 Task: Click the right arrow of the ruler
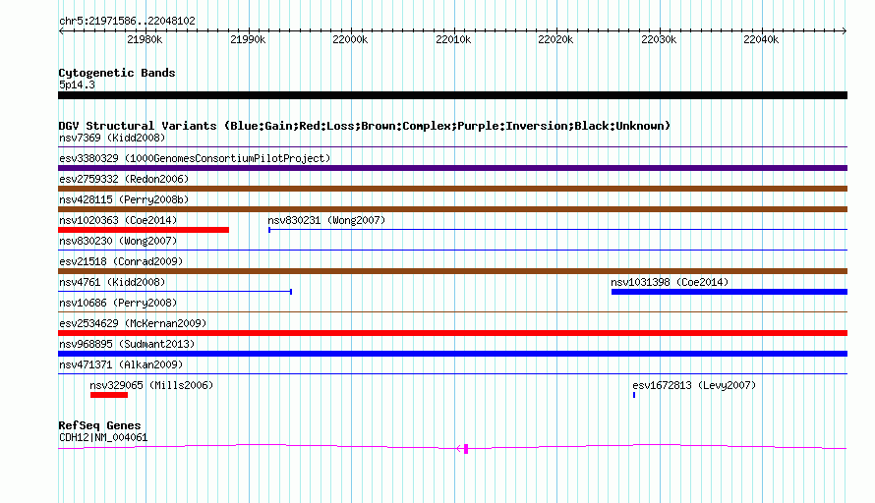844,30
